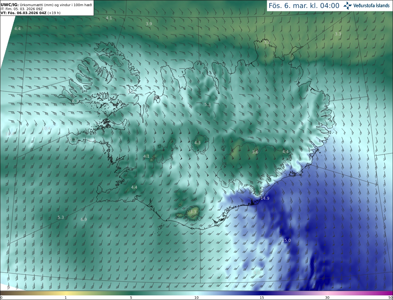Screen dimensions: 393x300
Task: Click the '50' tick label on the colorbar
Action: point(391,298)
